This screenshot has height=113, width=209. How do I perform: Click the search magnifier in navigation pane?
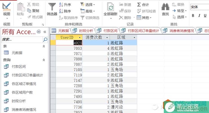coord(45,39)
